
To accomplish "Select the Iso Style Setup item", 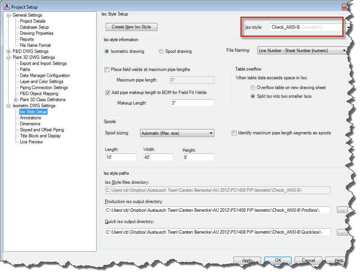I will click(x=33, y=112).
